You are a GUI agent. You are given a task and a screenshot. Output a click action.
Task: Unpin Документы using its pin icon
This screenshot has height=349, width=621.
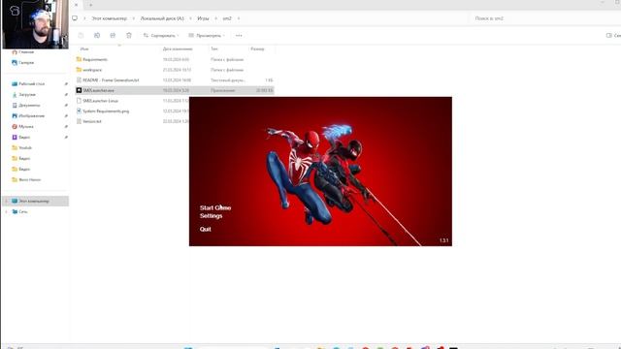pyautogui.click(x=66, y=106)
